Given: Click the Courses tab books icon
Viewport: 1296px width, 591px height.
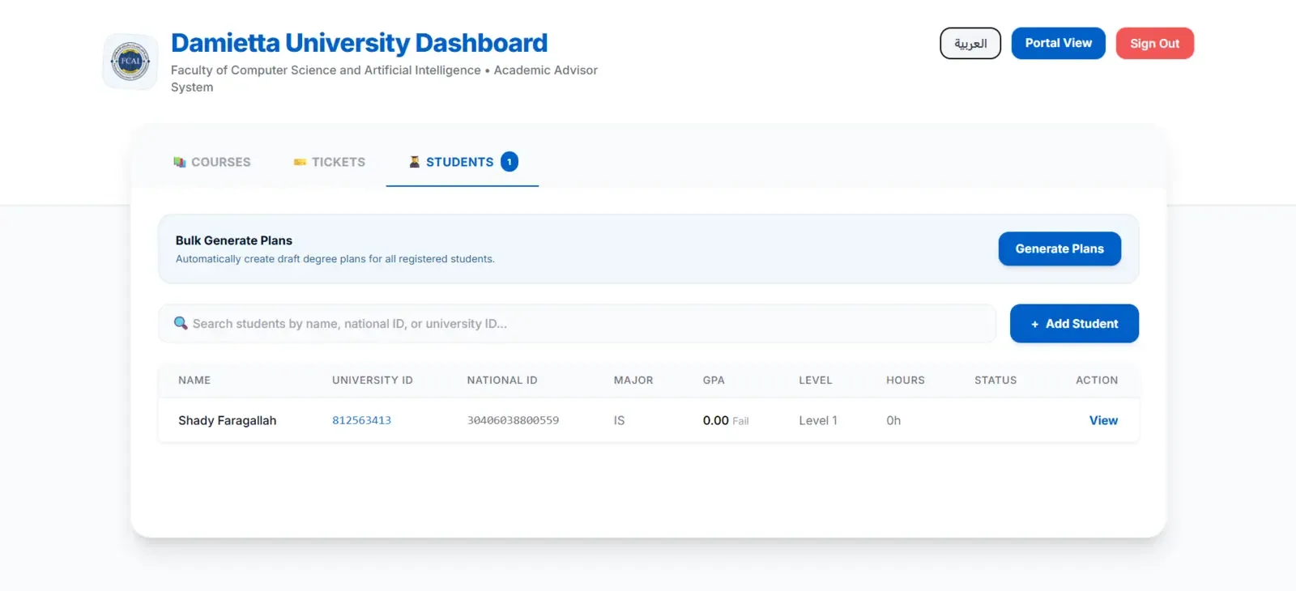Looking at the screenshot, I should [180, 162].
